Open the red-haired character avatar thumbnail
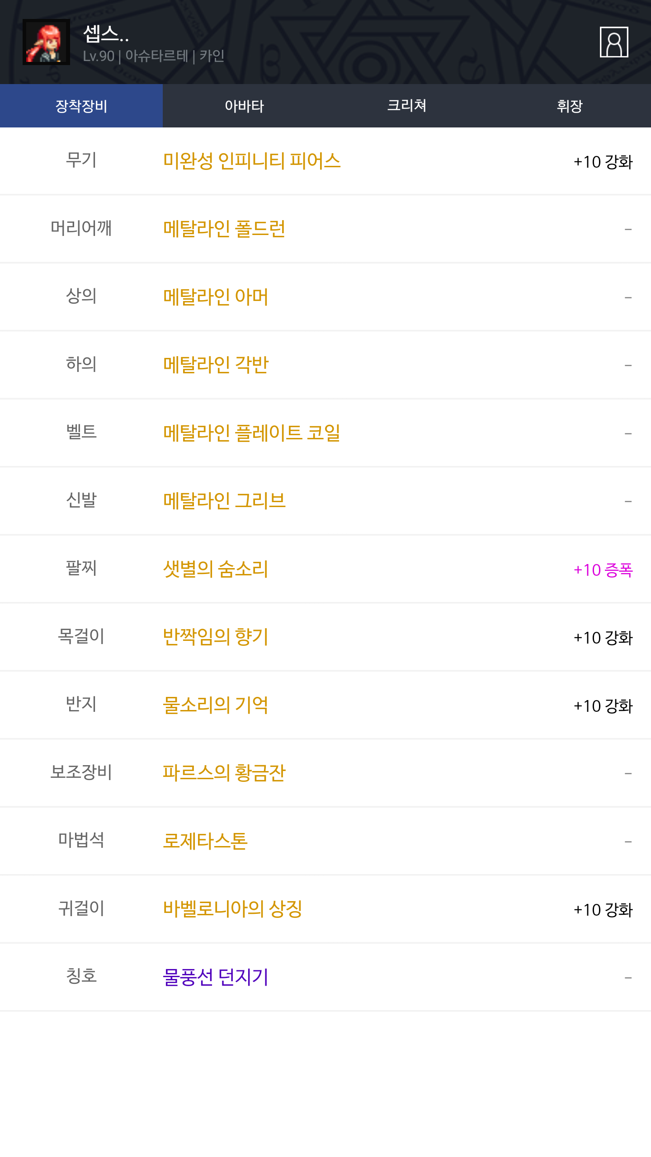Image resolution: width=651 pixels, height=1157 pixels. coord(46,42)
